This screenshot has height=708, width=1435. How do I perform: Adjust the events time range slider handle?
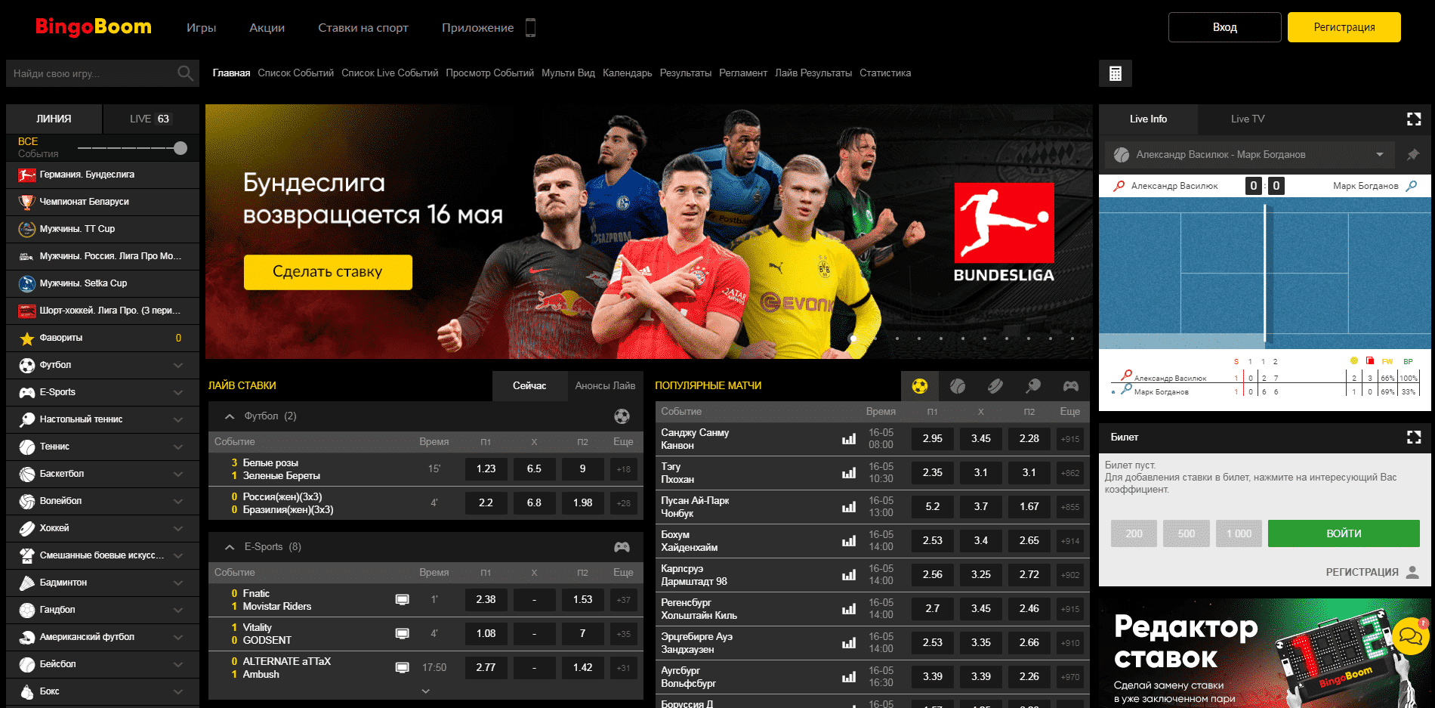click(180, 148)
